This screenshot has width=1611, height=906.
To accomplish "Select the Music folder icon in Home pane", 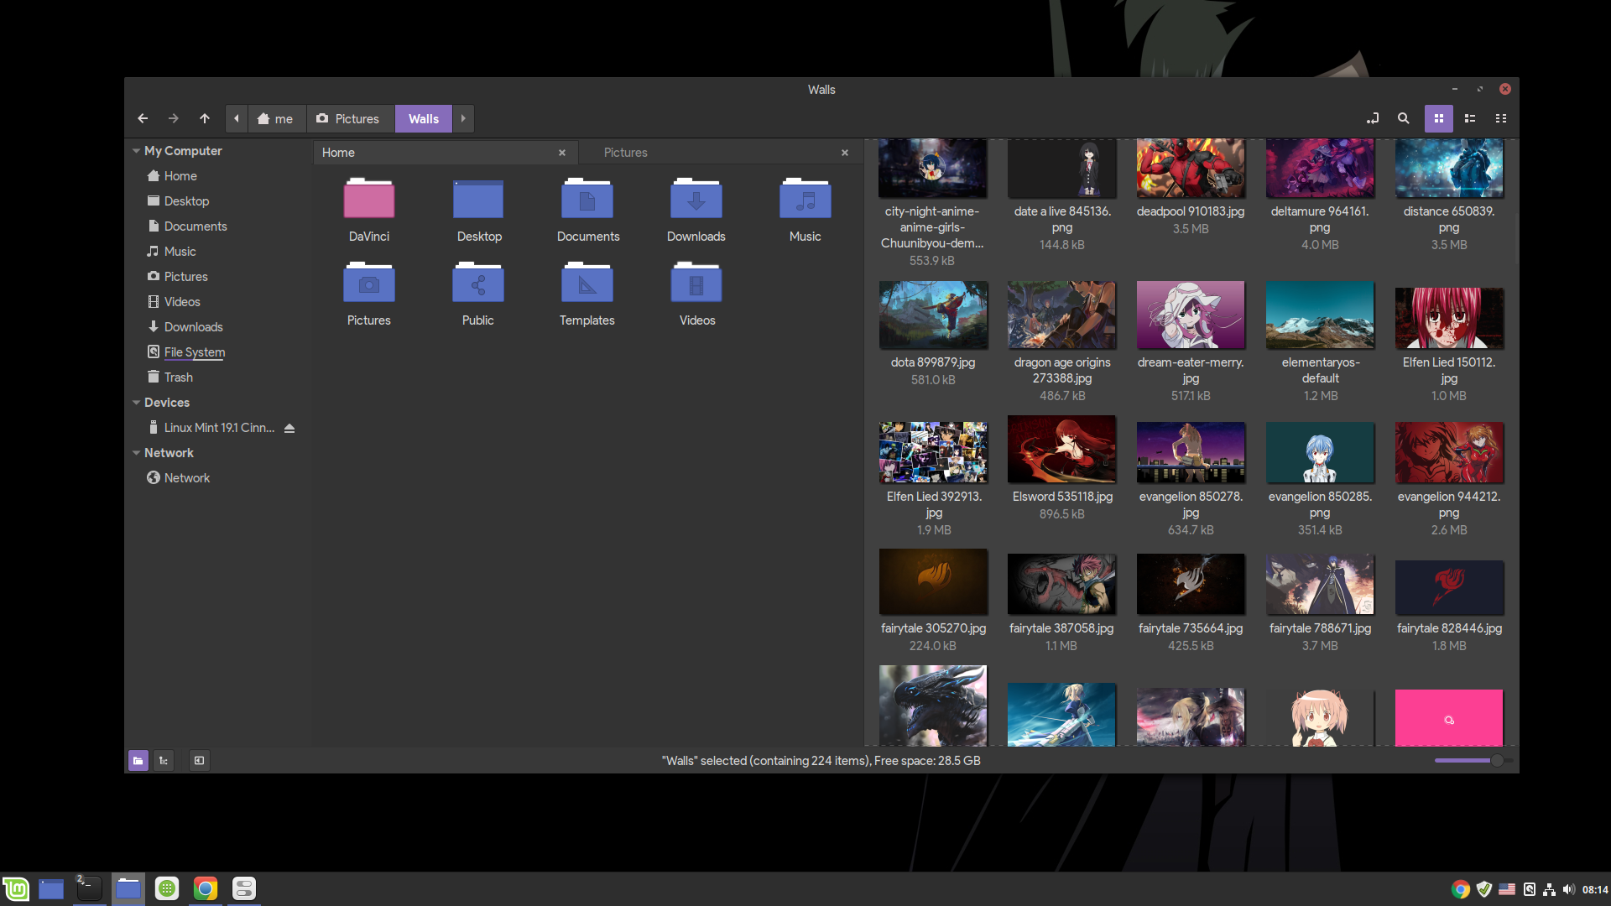I will coord(805,199).
